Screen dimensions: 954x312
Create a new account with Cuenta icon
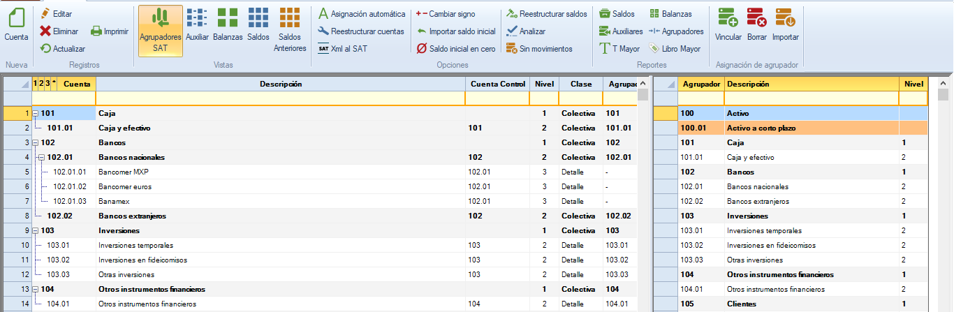pos(16,24)
